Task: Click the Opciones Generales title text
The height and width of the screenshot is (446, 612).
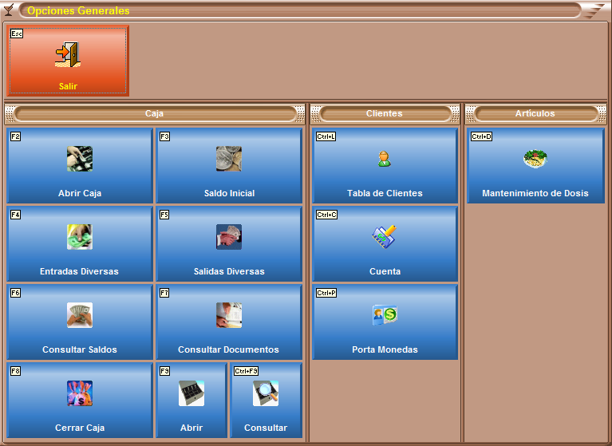Action: coord(78,10)
